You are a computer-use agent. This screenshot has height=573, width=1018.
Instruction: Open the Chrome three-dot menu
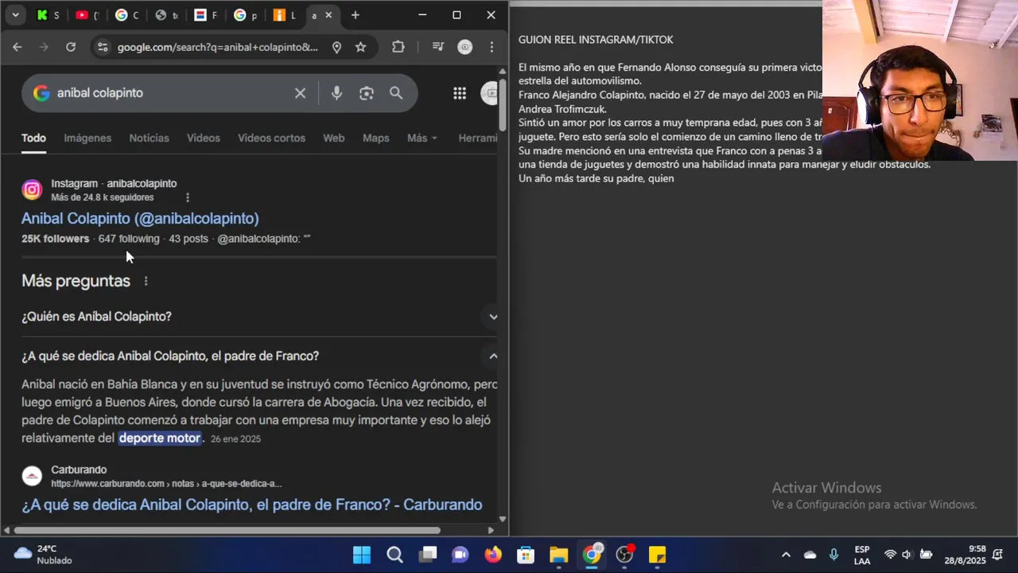492,47
